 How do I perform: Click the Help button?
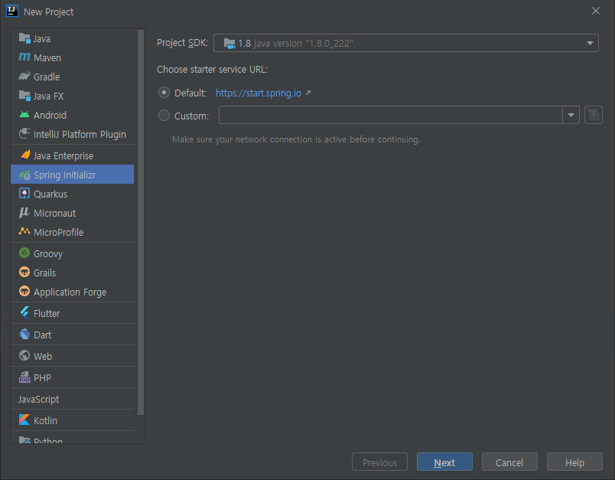574,462
